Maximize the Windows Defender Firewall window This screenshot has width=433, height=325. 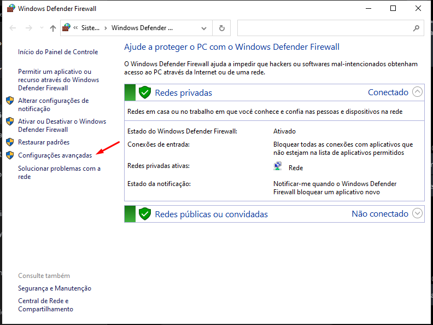pos(393,8)
